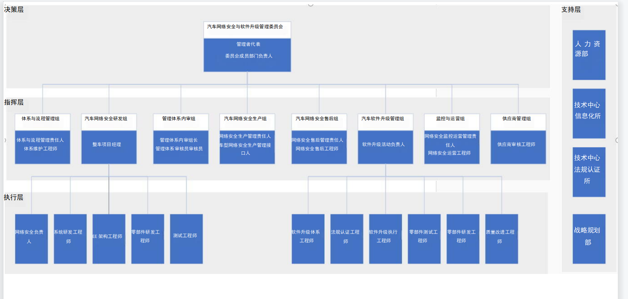Click the 技术中心信息化所 box
Image resolution: width=628 pixels, height=299 pixels.
coord(588,113)
